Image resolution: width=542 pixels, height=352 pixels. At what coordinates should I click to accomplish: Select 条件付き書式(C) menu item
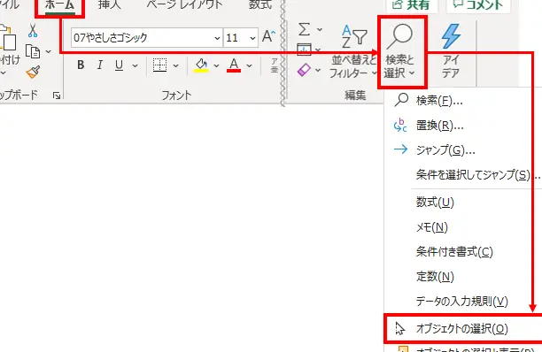[462, 252]
